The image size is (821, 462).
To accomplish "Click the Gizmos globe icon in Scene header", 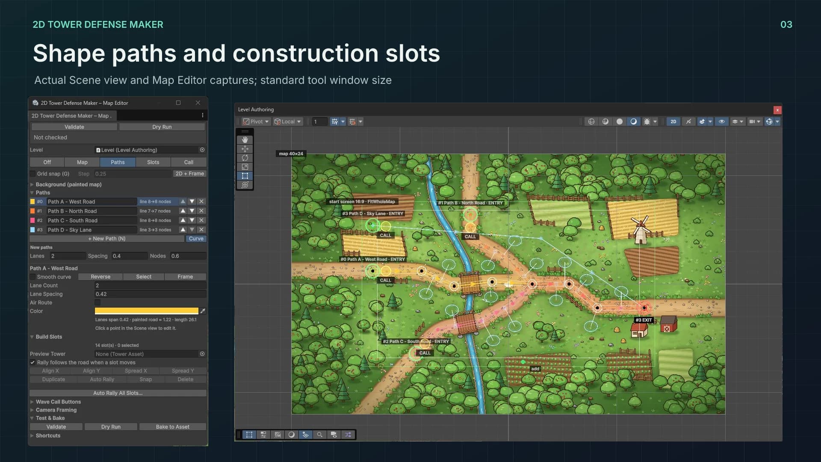I will [769, 121].
